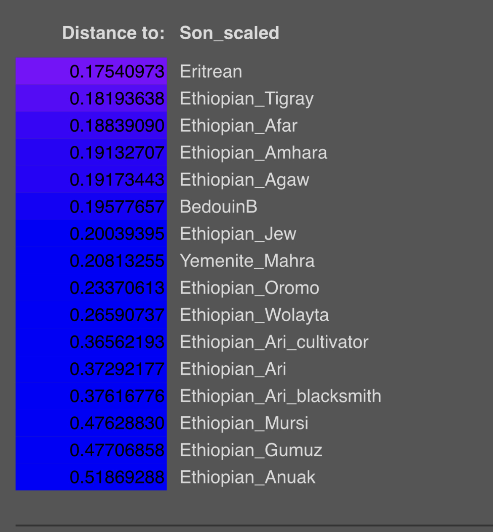
Task: Click distance value 0.19577657 cell
Action: tap(91, 207)
